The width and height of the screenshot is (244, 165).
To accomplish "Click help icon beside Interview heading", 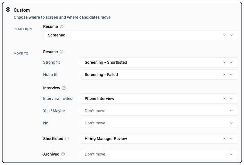I will (64, 88).
